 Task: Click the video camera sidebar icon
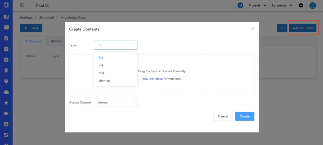click(x=6, y=113)
